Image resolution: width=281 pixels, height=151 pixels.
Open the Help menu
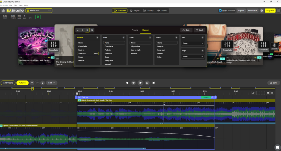26,5
